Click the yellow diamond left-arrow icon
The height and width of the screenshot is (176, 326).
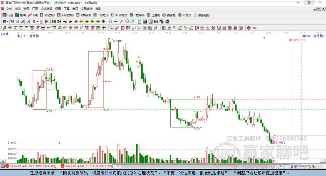76,22
